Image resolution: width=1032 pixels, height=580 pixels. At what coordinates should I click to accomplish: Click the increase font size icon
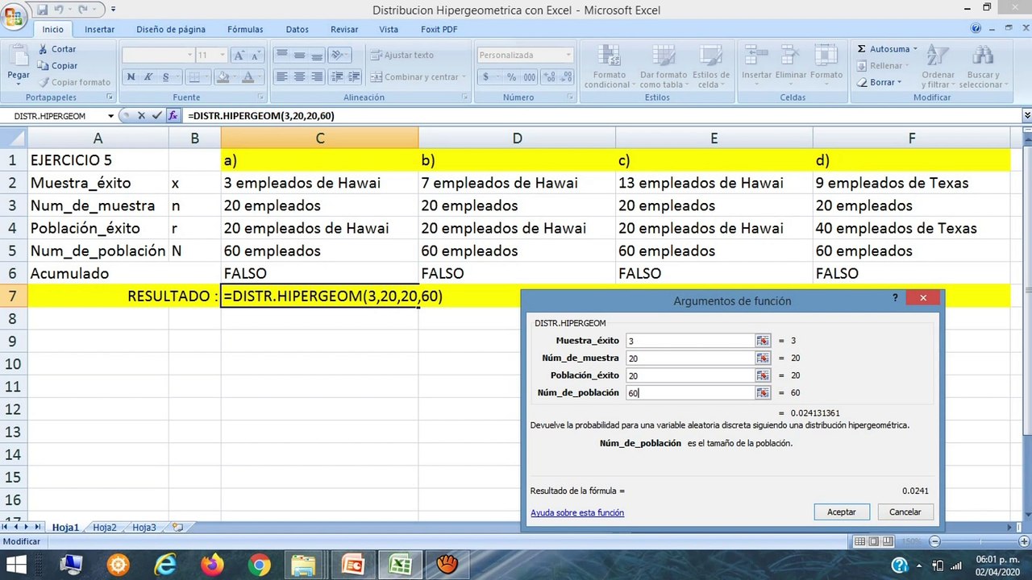(x=239, y=56)
